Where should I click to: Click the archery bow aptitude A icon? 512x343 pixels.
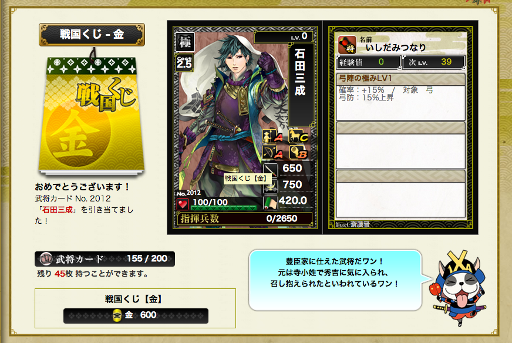[273, 153]
